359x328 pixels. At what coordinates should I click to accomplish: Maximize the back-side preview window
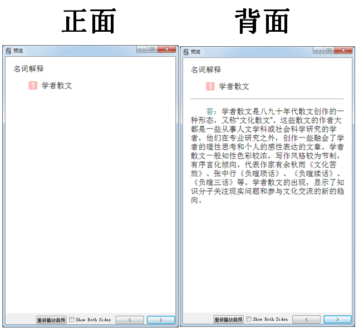click(329, 50)
